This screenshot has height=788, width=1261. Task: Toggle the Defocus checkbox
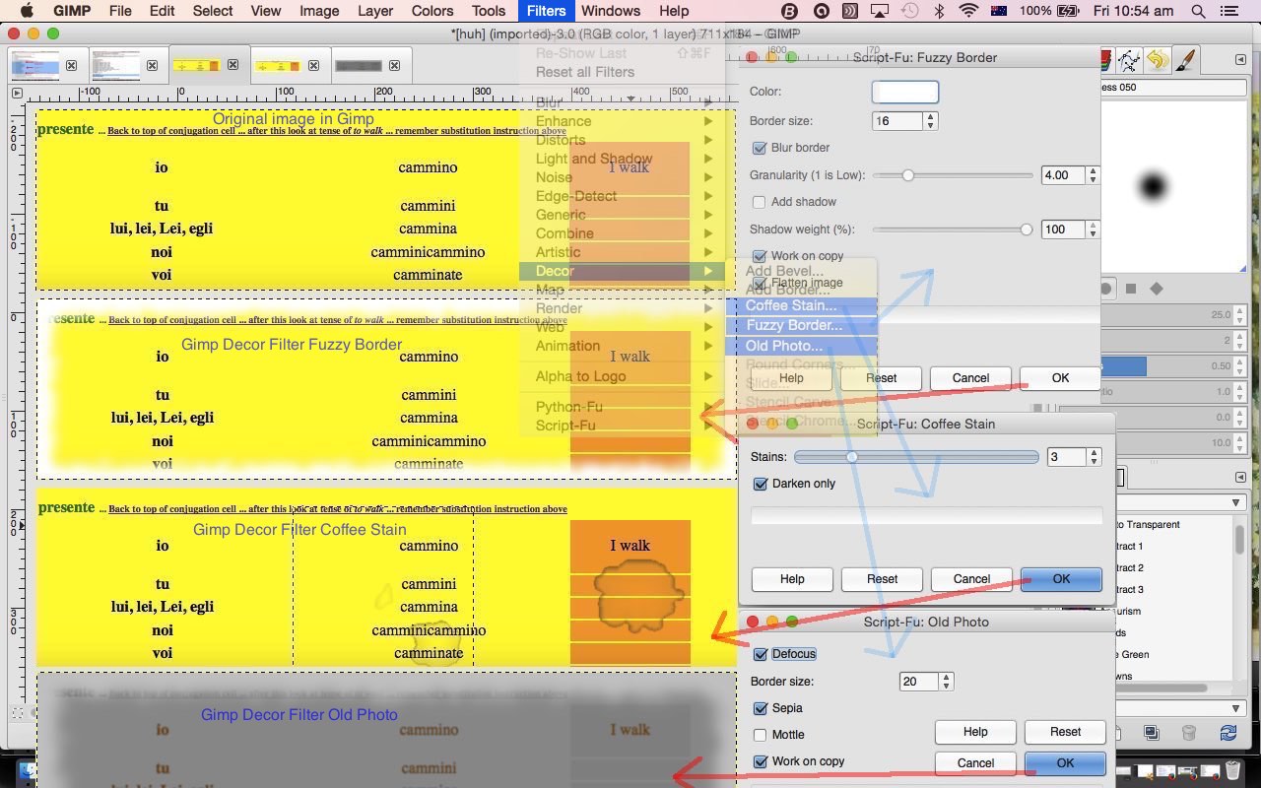tap(761, 654)
